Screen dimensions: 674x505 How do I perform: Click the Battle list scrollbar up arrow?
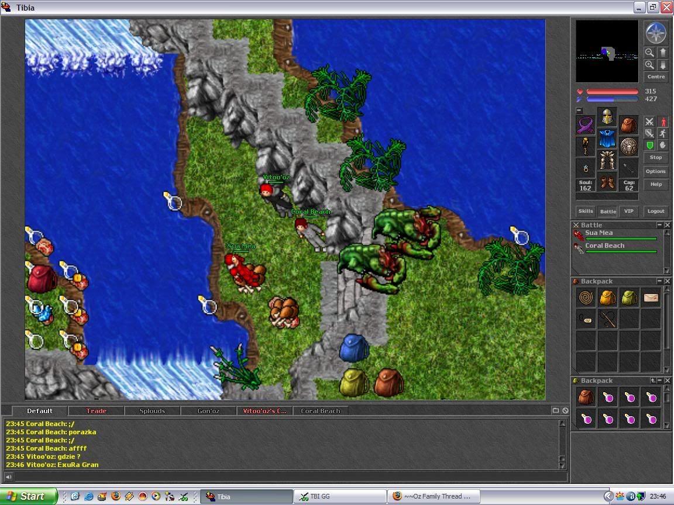click(x=667, y=233)
